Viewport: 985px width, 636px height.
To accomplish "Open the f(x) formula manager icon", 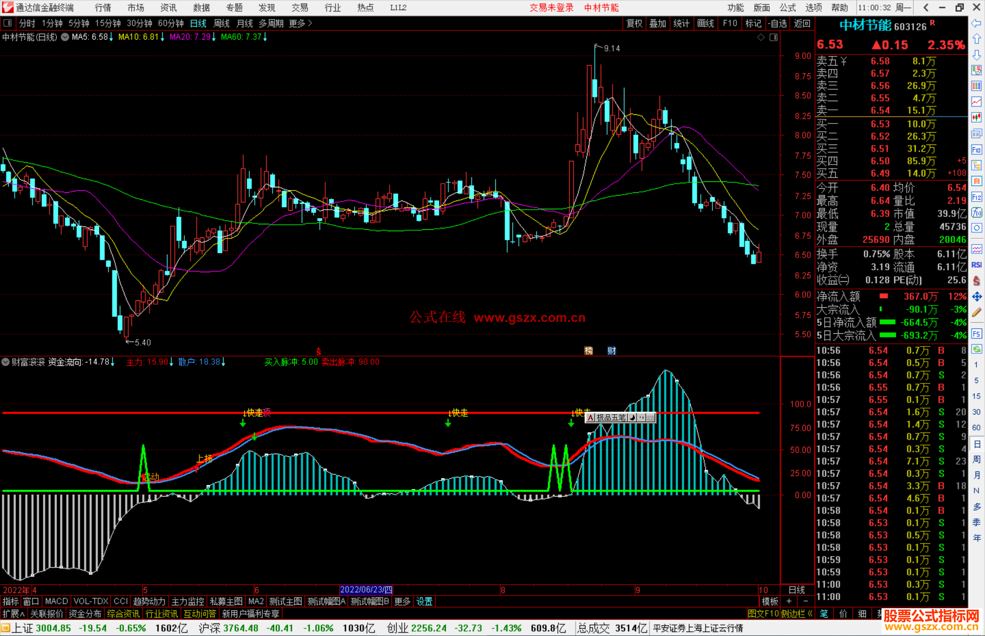I will (x=976, y=212).
